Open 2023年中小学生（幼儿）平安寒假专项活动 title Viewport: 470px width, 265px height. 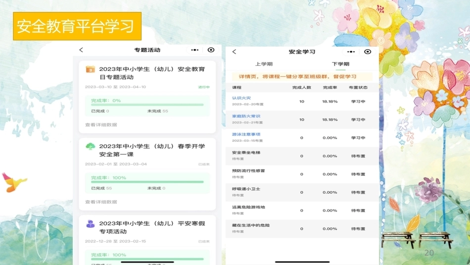152,227
